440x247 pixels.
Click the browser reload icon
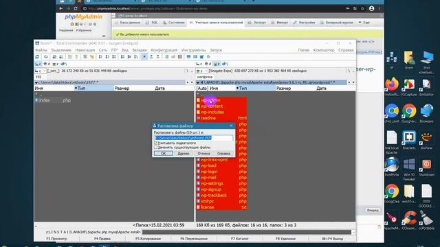click(76, 8)
